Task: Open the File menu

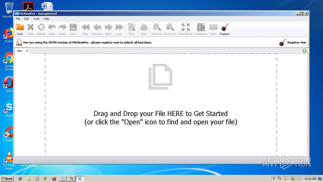Action: pyautogui.click(x=18, y=19)
